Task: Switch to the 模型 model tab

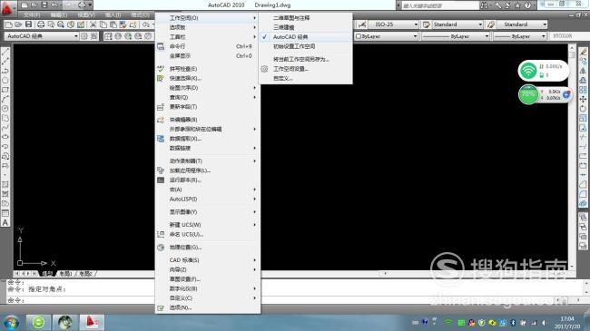Action: 47,274
